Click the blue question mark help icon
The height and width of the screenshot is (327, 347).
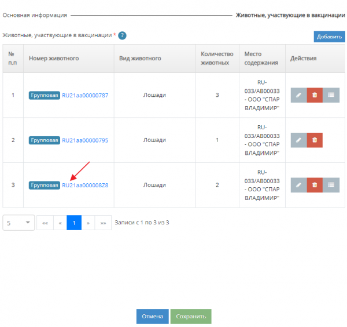(122, 35)
